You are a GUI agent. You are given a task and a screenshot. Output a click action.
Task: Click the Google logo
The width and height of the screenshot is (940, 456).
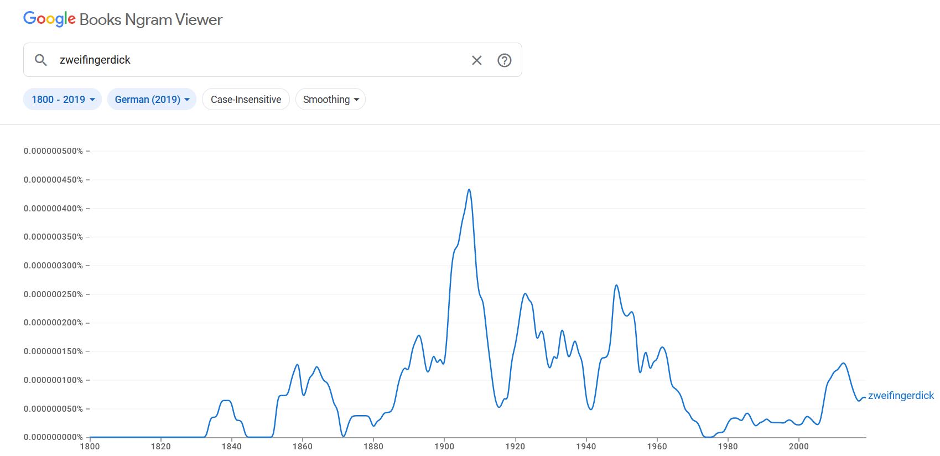tap(49, 19)
